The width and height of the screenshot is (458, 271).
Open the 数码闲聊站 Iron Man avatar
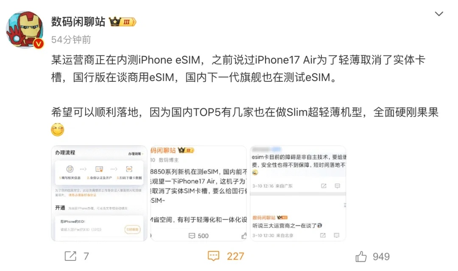pos(25,30)
